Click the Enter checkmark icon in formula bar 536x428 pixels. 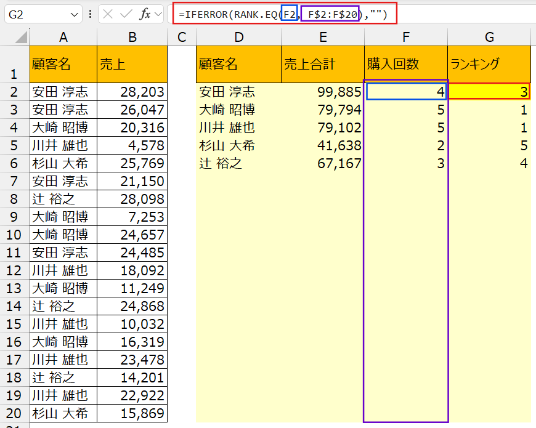click(126, 14)
